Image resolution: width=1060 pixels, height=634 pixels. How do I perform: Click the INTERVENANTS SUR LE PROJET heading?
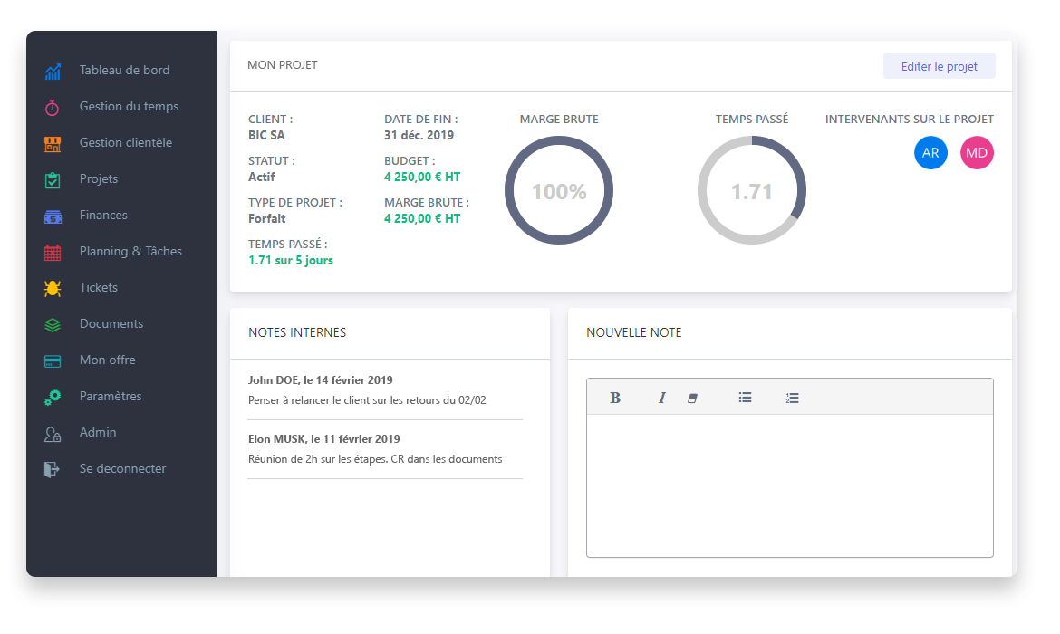pyautogui.click(x=910, y=119)
